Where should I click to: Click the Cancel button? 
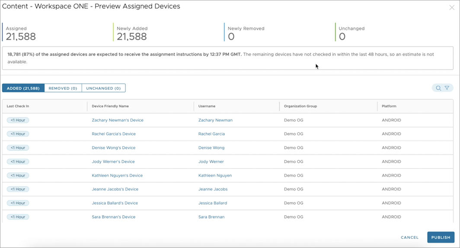click(x=409, y=238)
